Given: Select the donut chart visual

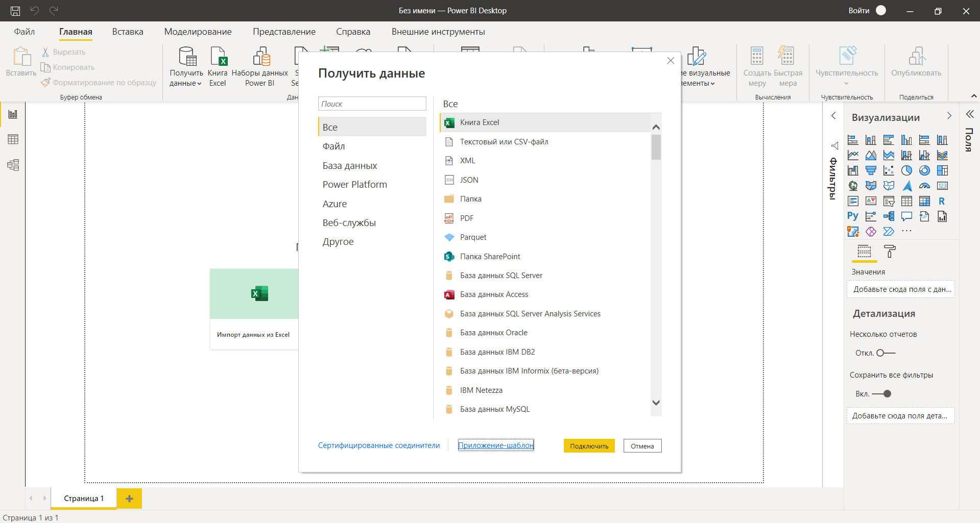Looking at the screenshot, I should pos(924,170).
